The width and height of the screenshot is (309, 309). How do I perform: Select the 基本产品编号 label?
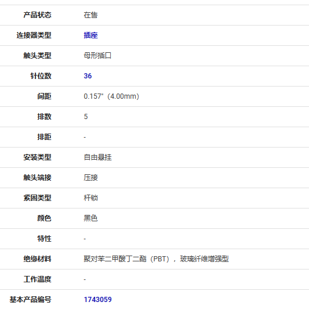[30, 300]
